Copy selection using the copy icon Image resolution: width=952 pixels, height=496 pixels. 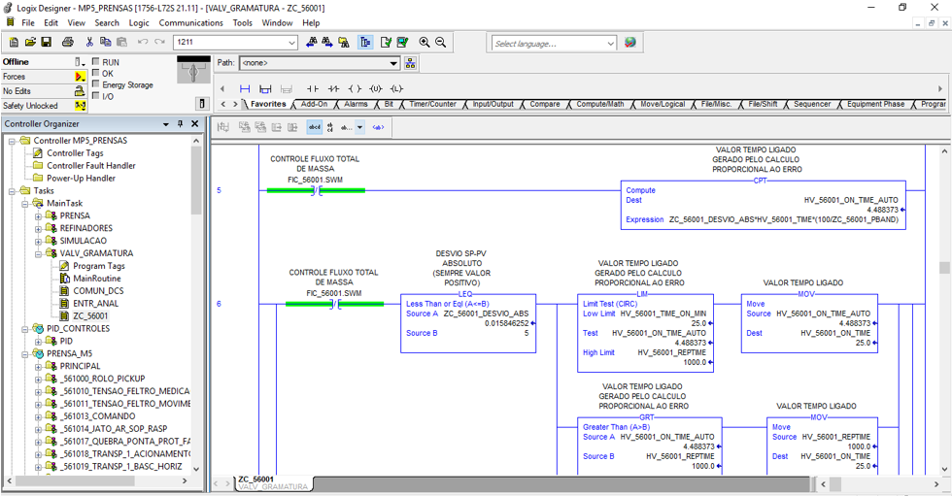106,42
